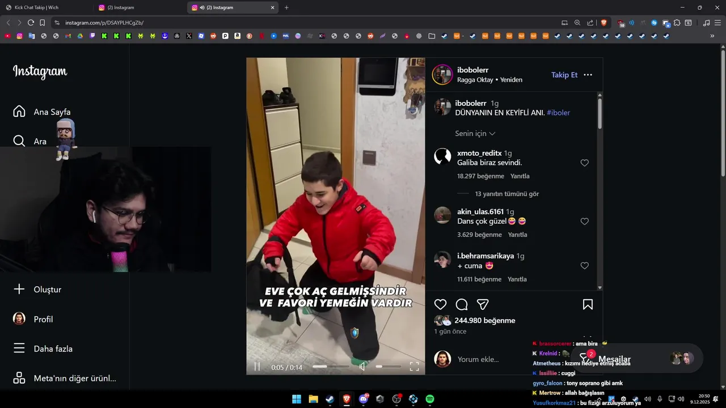
Task: Click Oluştur to create a post
Action: 37,290
